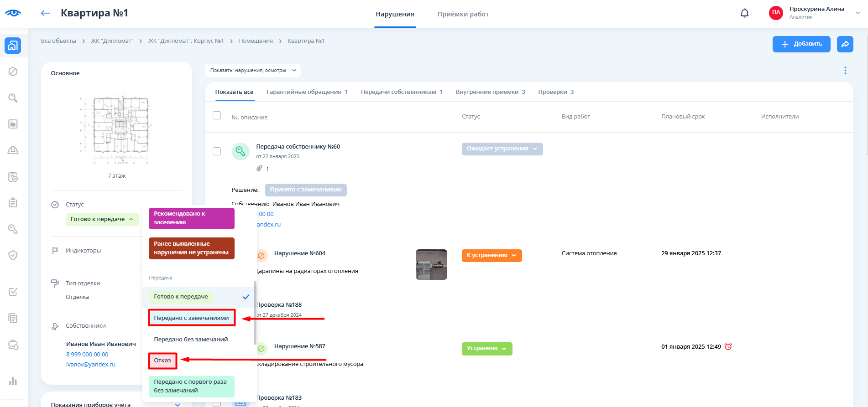Check the box for Передача собственнику №60
The image size is (868, 407).
tap(217, 151)
